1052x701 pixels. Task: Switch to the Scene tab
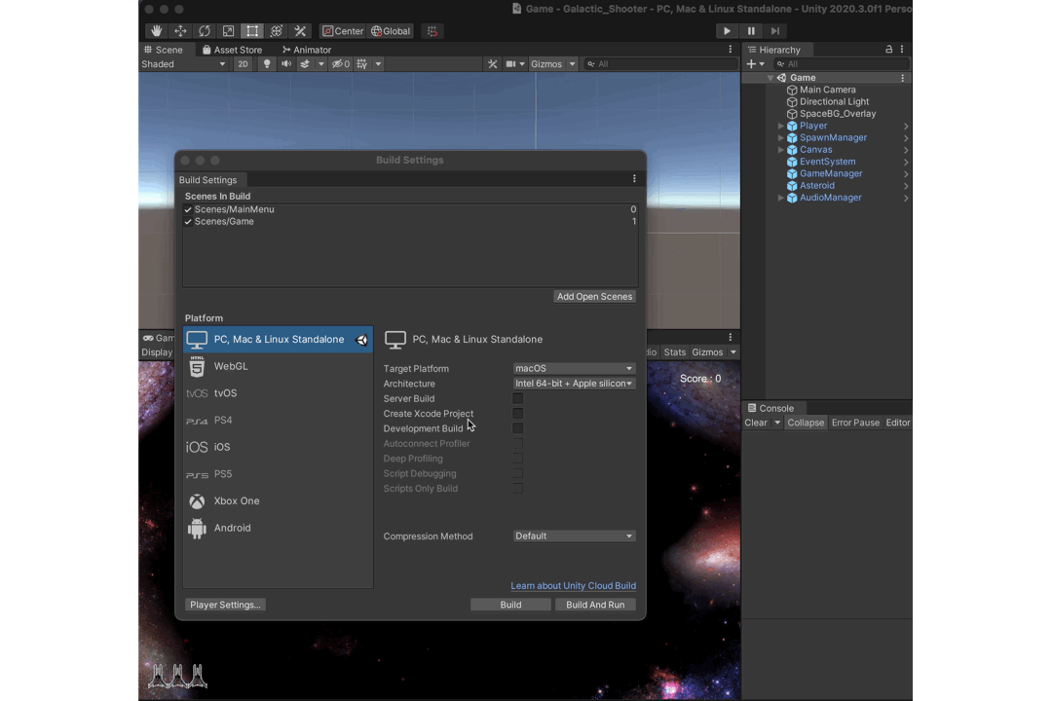pos(163,50)
